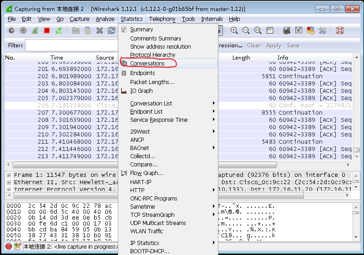Screen dimensions: 364x255
Task: Click the Length column header
Action: (254, 57)
